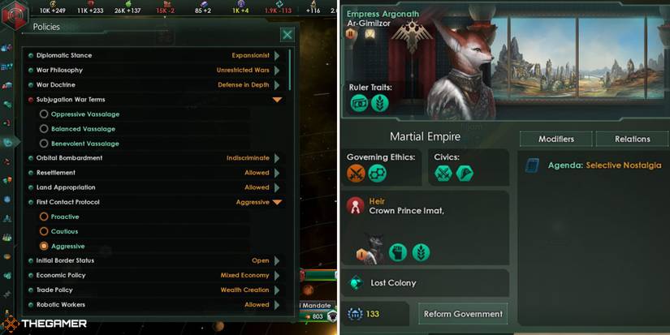
Task: Expand the Orbital Bombardment policy options
Action: [277, 158]
